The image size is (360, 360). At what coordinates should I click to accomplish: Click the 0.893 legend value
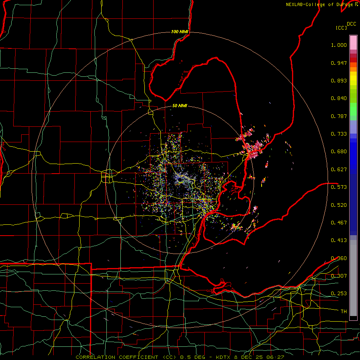339,80
